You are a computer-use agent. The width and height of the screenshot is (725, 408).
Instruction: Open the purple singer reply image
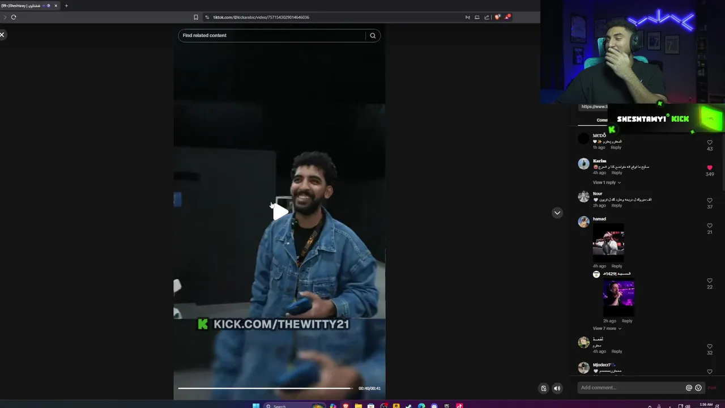click(619, 298)
